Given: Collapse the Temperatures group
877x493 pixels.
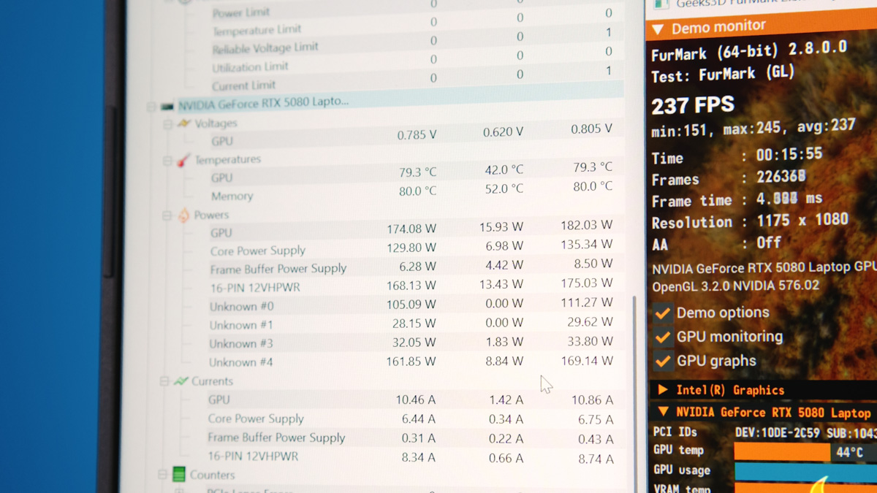Looking at the screenshot, I should coord(167,161).
